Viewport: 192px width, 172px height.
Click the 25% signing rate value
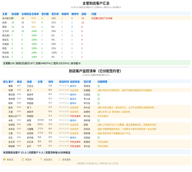pyautogui.click(x=54, y=48)
